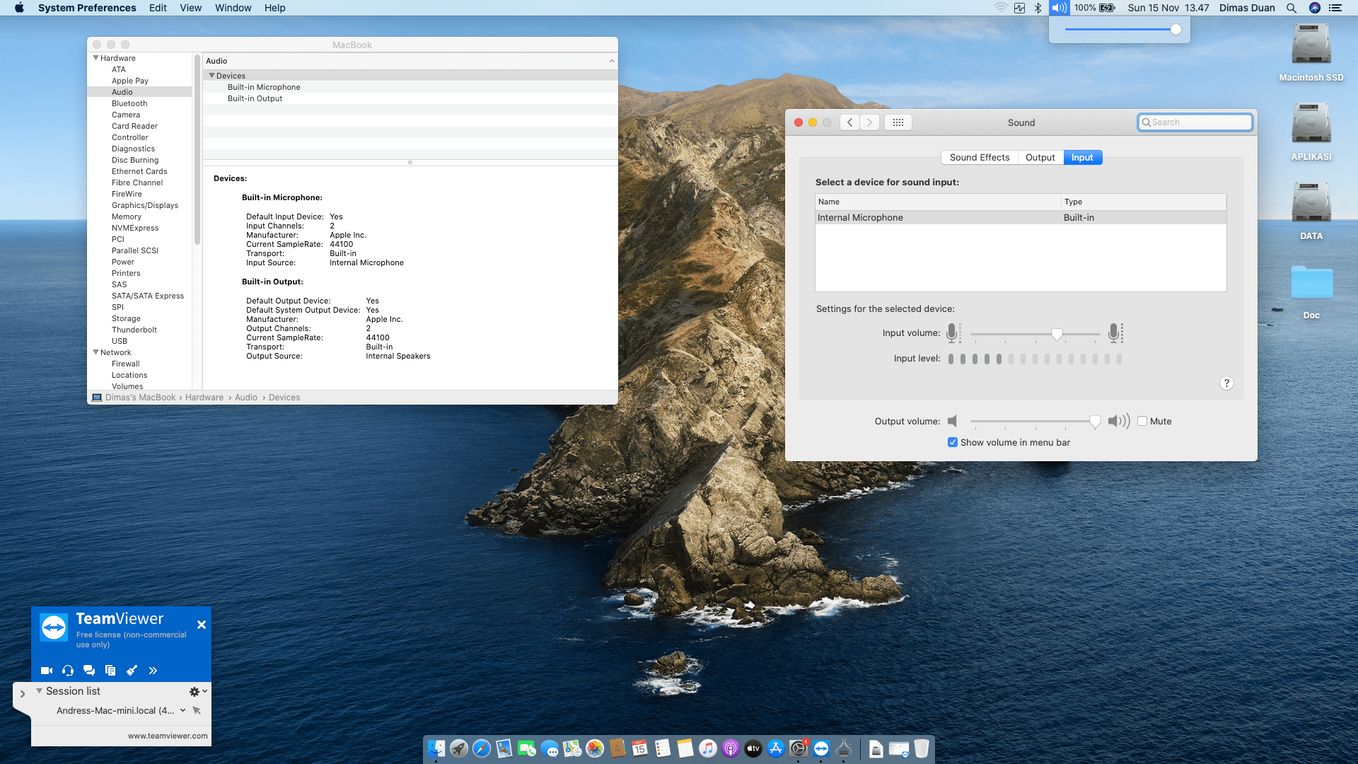Open Safari from the Dock

click(482, 748)
